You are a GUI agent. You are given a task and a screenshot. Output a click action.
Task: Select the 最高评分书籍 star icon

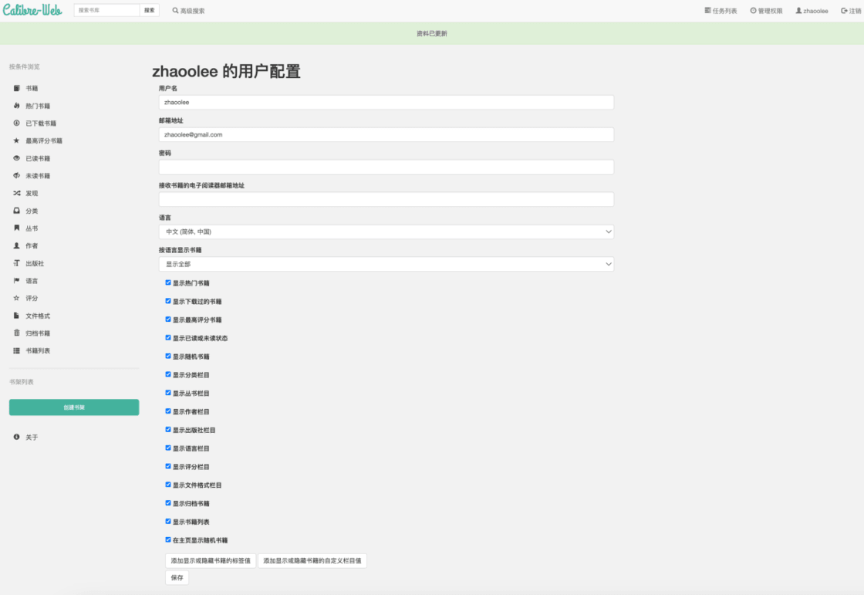16,141
